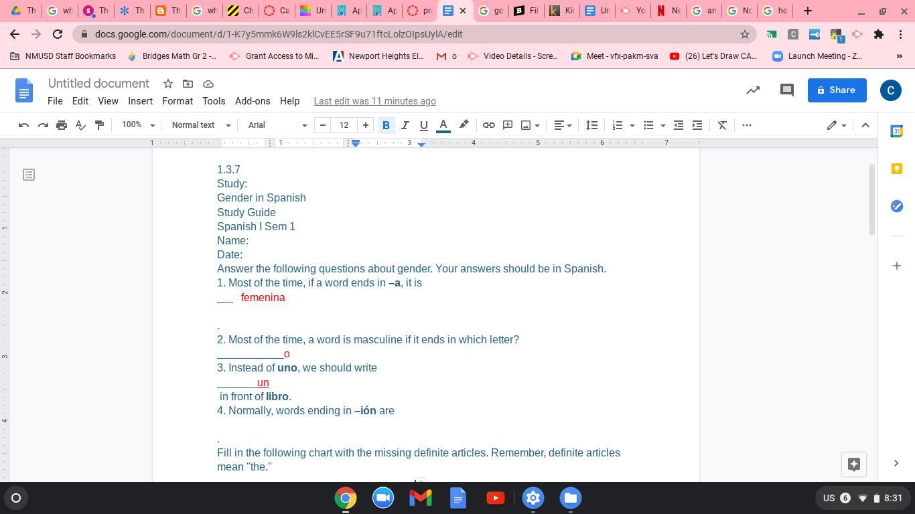This screenshot has height=514, width=915.
Task: Open the Docs home icon
Action: pos(24,91)
